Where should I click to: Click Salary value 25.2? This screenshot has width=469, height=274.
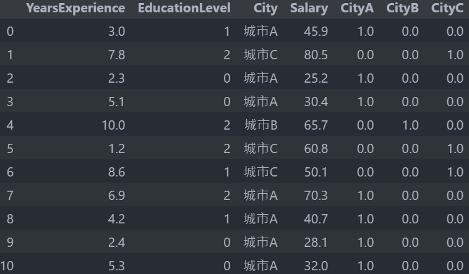(316, 78)
